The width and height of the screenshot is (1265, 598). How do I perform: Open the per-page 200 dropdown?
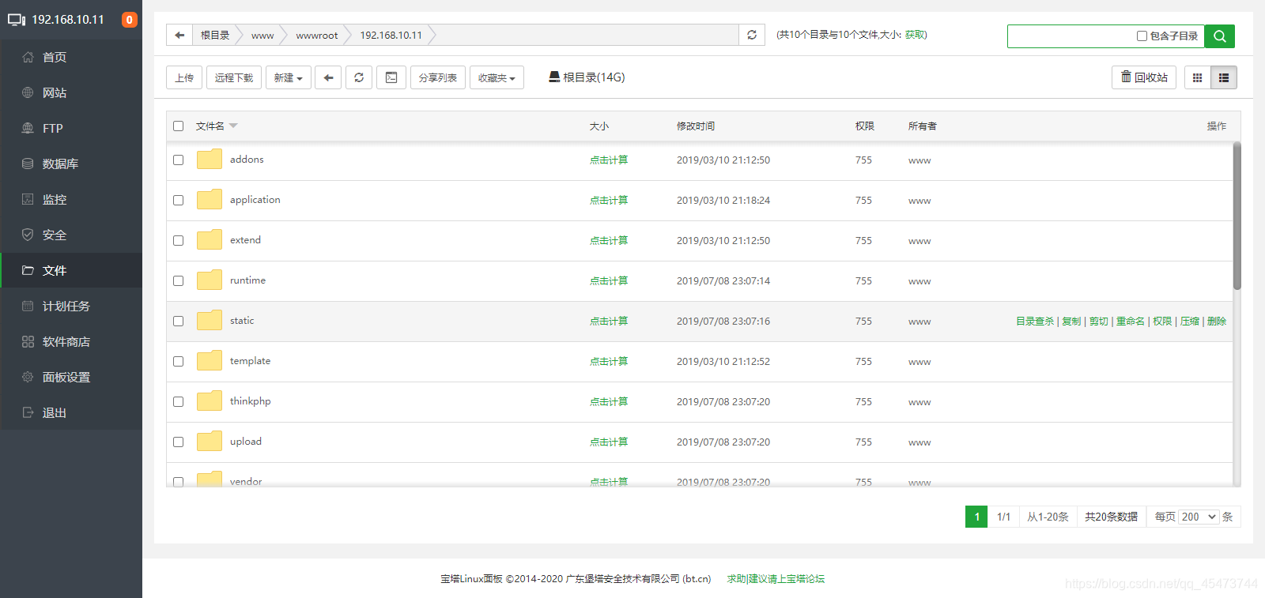1199,517
